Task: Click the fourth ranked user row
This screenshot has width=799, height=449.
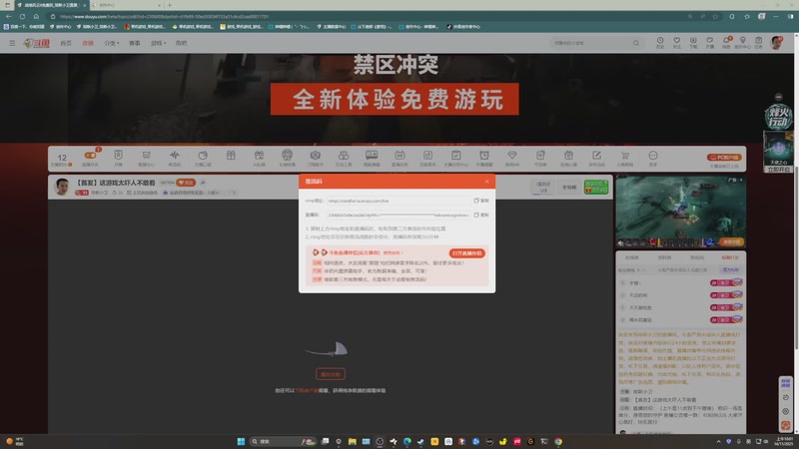Action: [681, 319]
